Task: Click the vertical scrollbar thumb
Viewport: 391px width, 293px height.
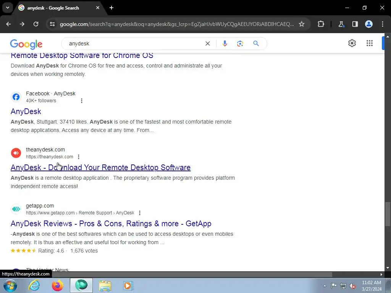Action: click(387, 214)
